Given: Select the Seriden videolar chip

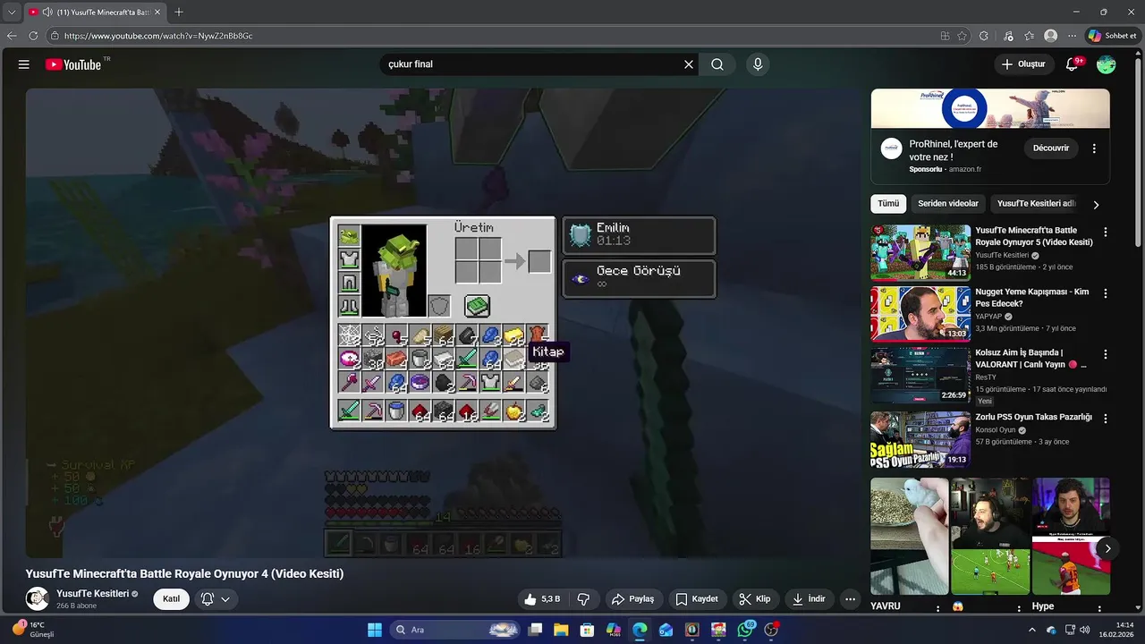Looking at the screenshot, I should (x=948, y=204).
